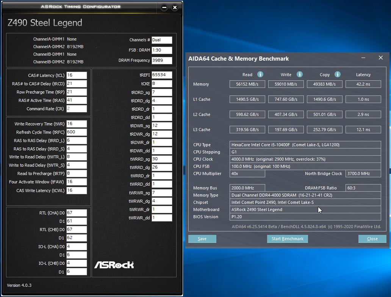Viewport: 391px width, 297px height.
Task: Click the CPU Type HexaCore i5-10400F field
Action: pyautogui.click(x=305, y=145)
